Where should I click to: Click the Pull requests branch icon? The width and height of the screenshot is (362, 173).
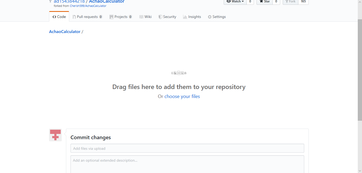tap(74, 17)
